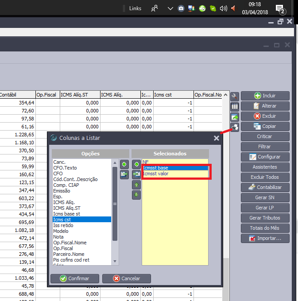Click the Criticar button

pos(265,136)
